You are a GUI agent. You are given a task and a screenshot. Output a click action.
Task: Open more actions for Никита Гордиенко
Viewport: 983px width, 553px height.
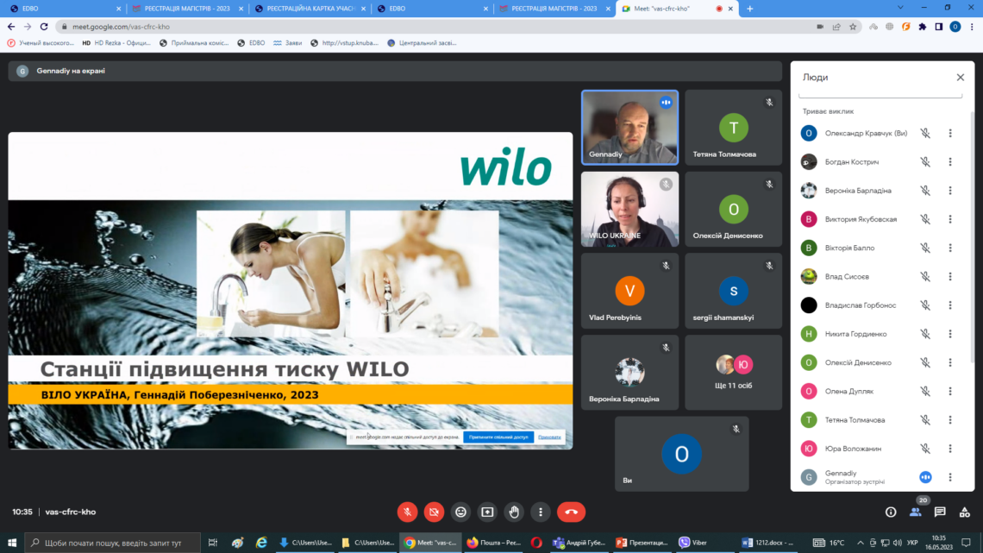pos(950,334)
